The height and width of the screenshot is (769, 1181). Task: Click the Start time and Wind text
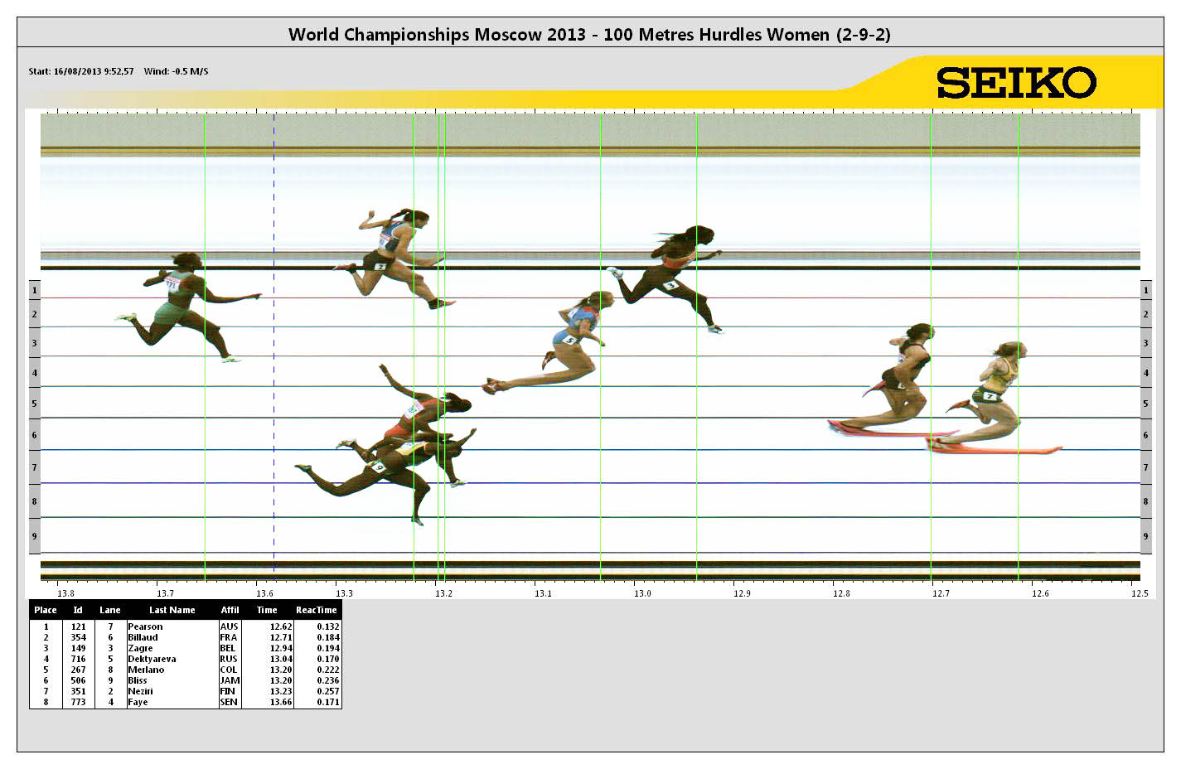pos(119,71)
